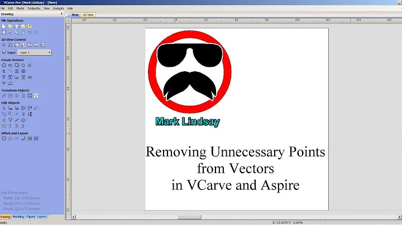Open the Edit menu
The image size is (402, 225).
[x=10, y=8]
